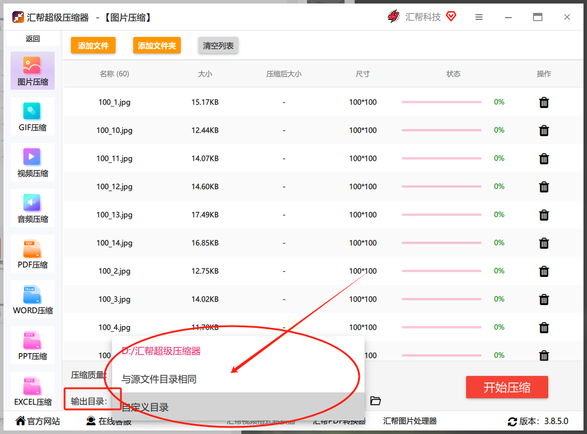Click the progress bar of 100_1.jpg
Viewport: 587px width, 434px height.
[x=441, y=102]
